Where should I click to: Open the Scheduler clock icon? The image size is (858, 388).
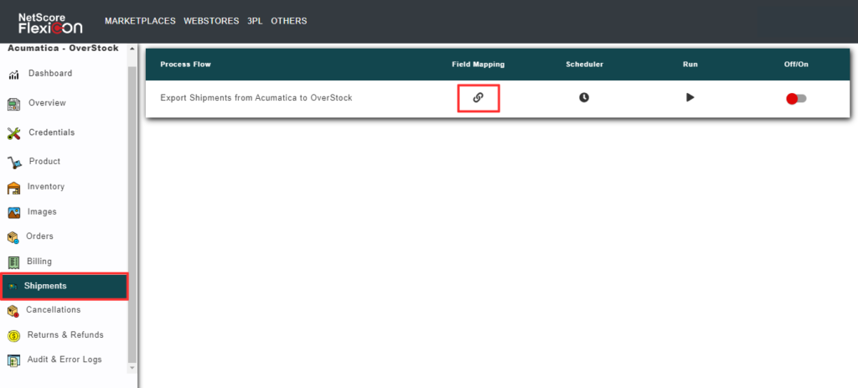[x=584, y=97]
